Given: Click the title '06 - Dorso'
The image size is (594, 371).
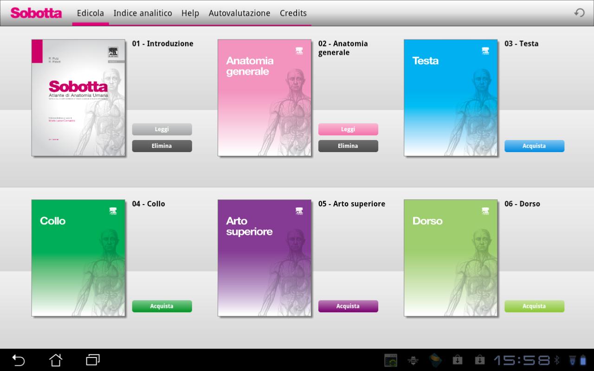Looking at the screenshot, I should pyautogui.click(x=522, y=204).
